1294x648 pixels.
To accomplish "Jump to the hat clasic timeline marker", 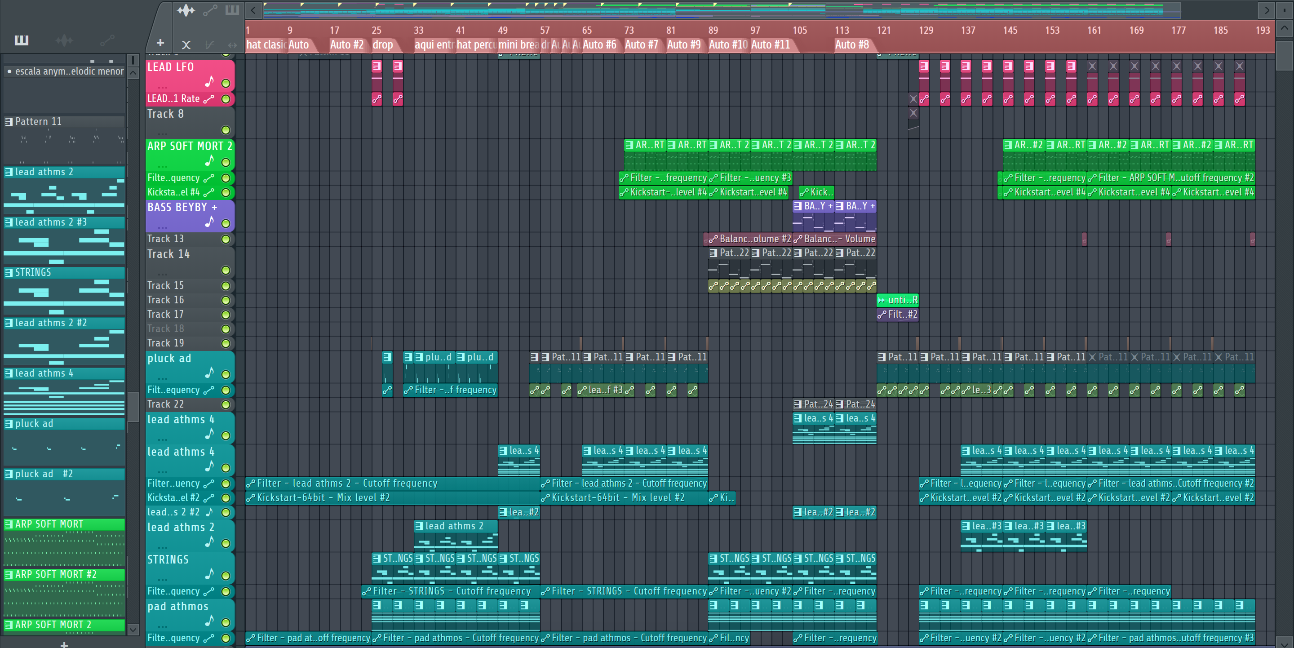I will coord(266,44).
